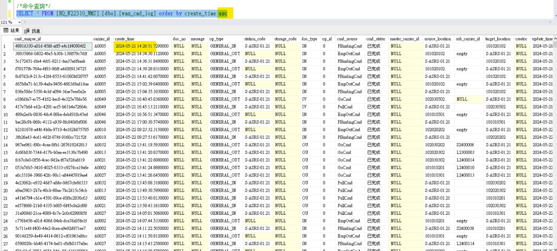Click the carrier_id column header
Image resolution: width=557 pixels, height=251 pixels.
(x=102, y=39)
